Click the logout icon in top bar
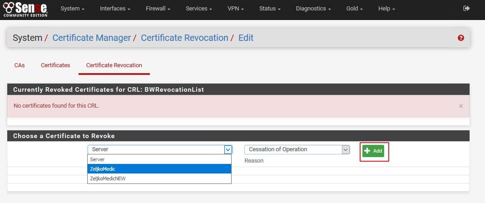The height and width of the screenshot is (203, 485). pos(466,9)
